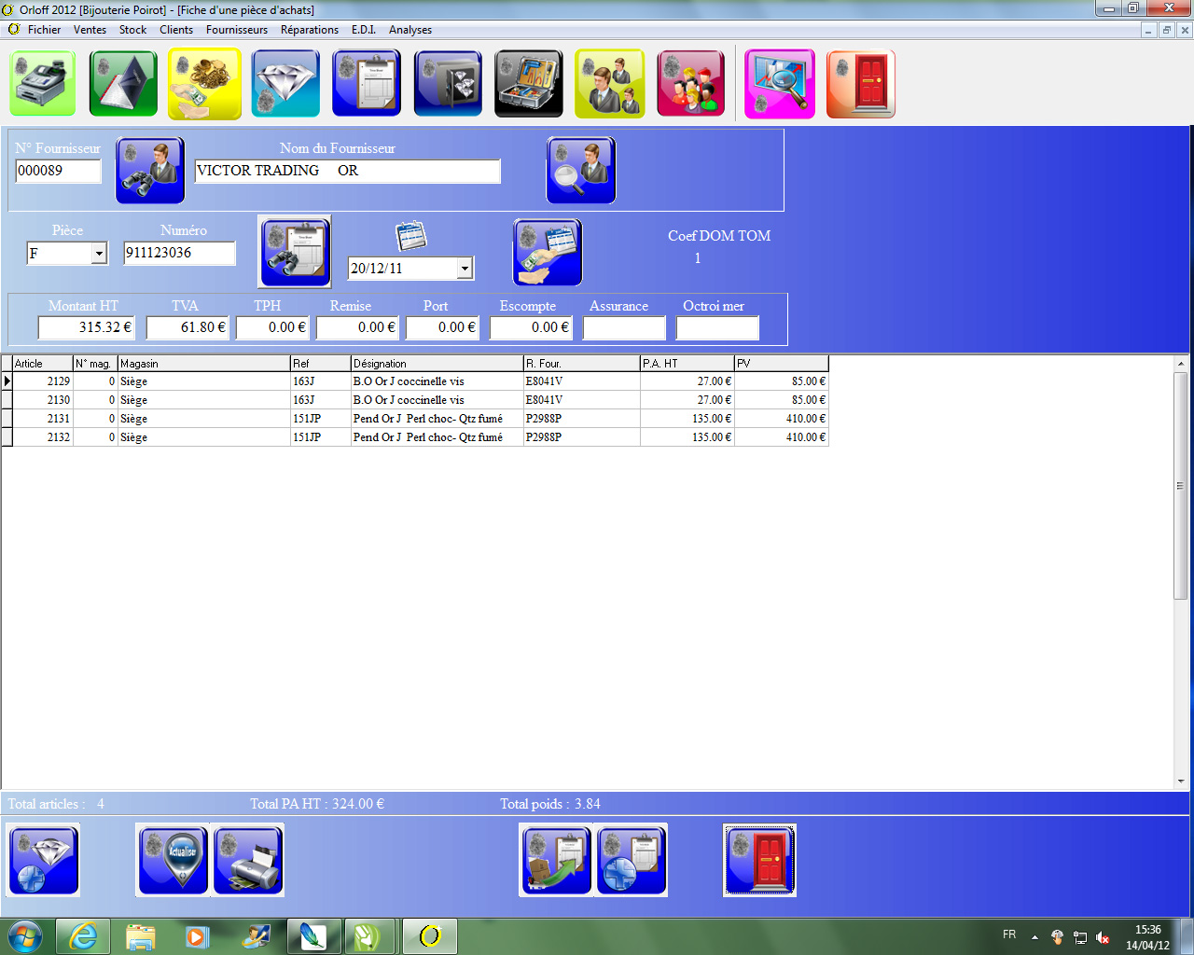
Task: Click the Remise amount field
Action: [357, 327]
